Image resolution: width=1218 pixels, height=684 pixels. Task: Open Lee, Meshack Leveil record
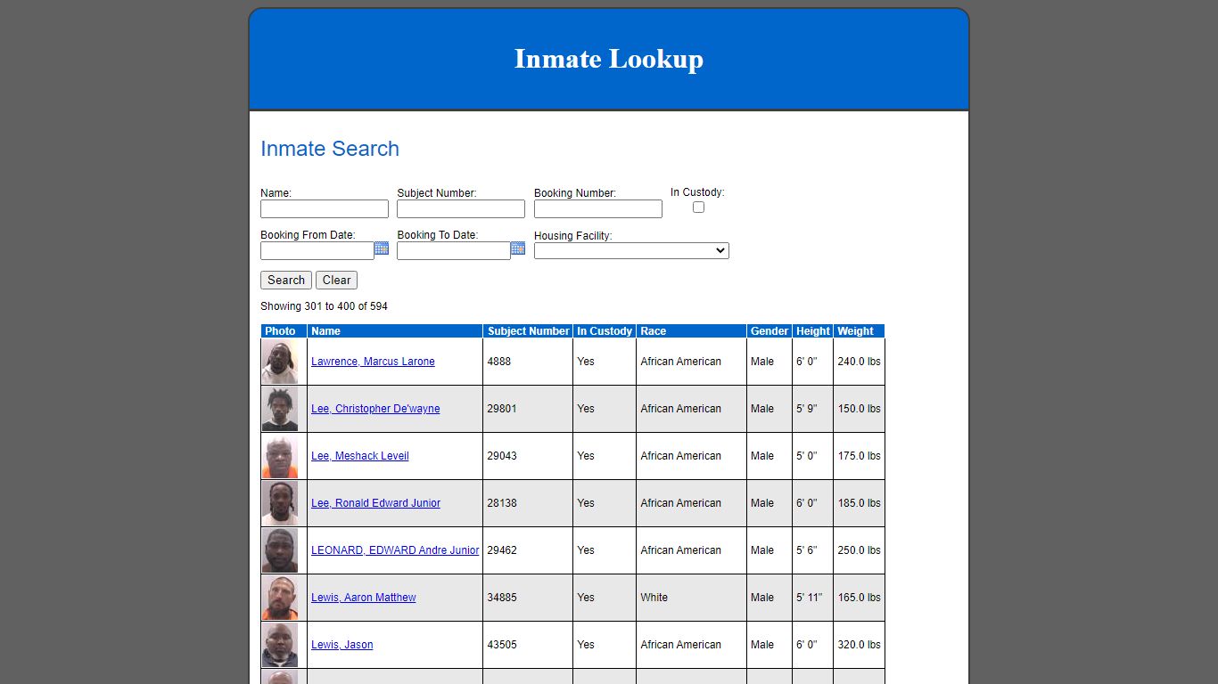(x=360, y=456)
